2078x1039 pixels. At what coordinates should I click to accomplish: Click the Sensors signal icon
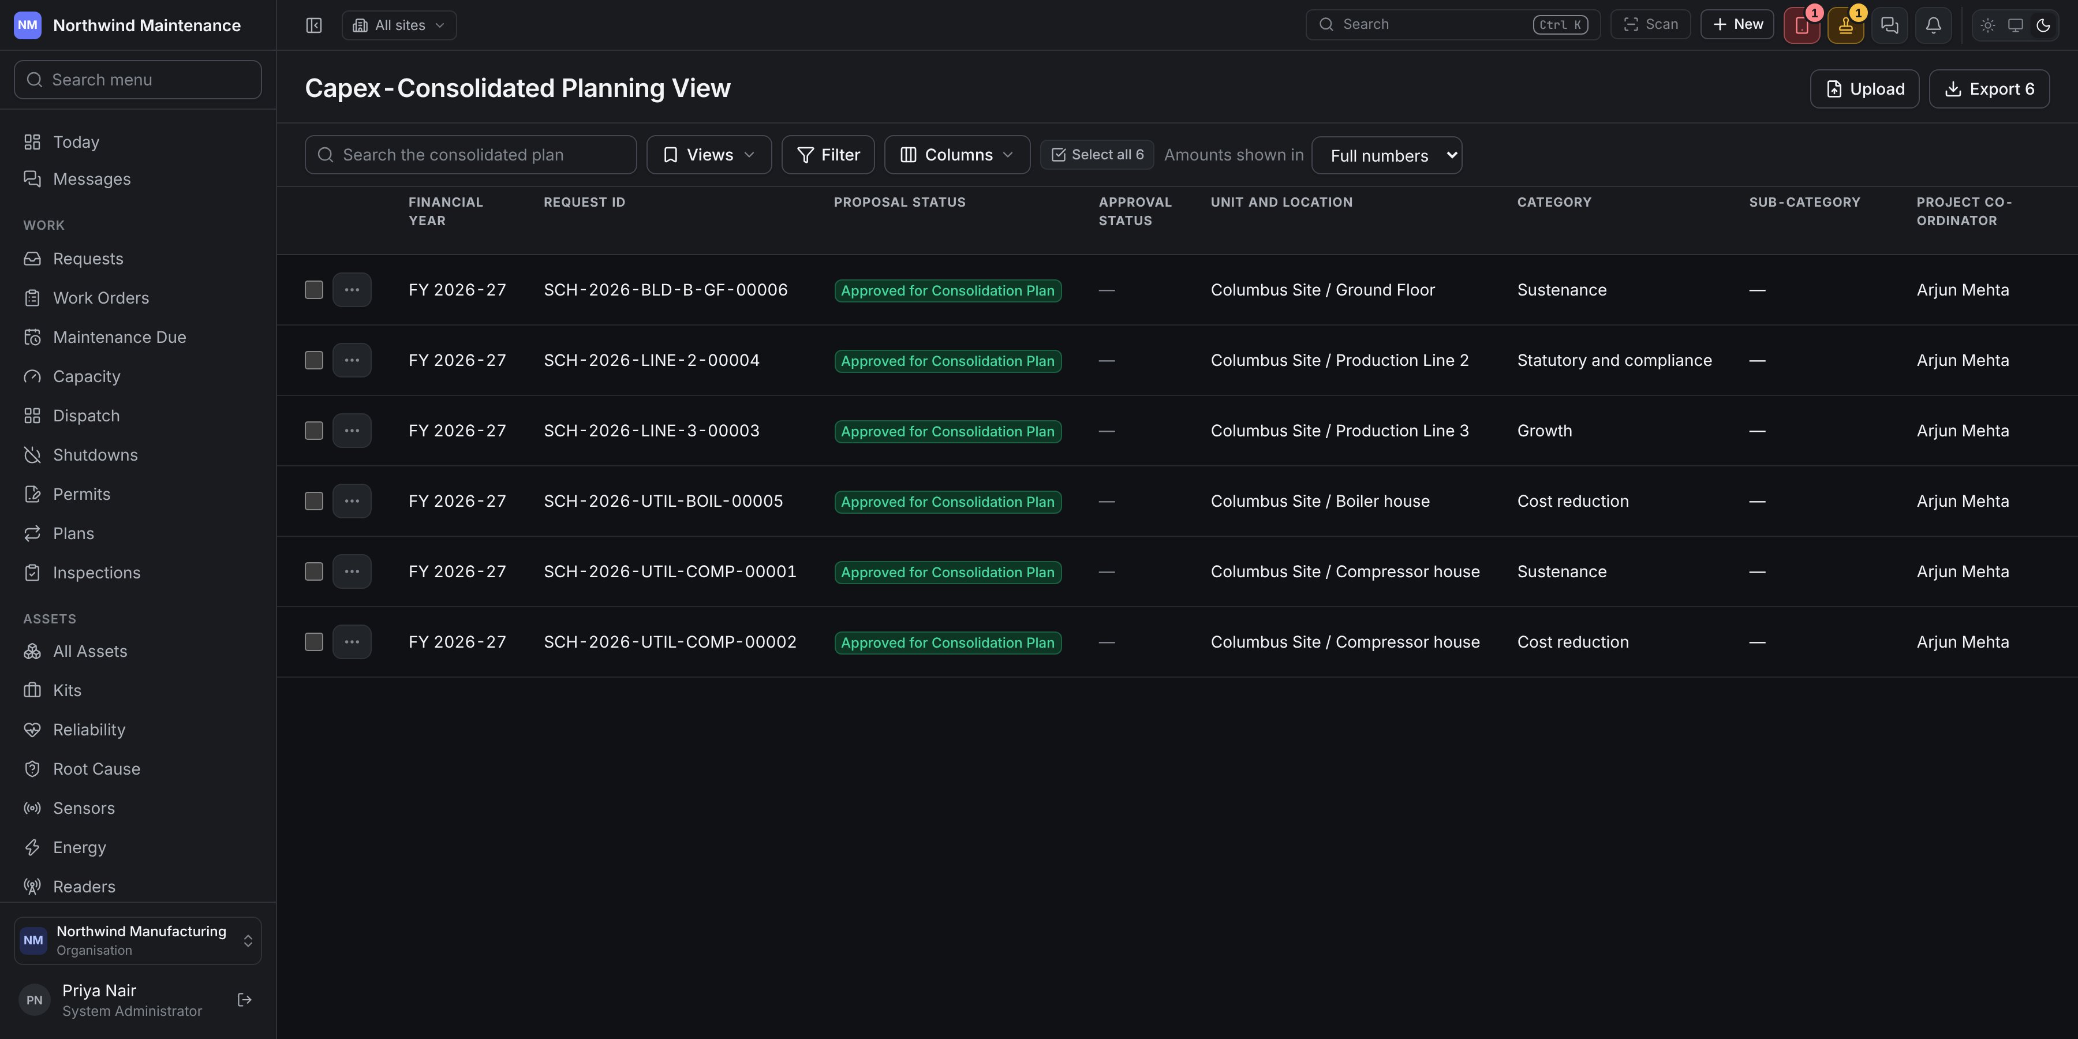[x=32, y=808]
